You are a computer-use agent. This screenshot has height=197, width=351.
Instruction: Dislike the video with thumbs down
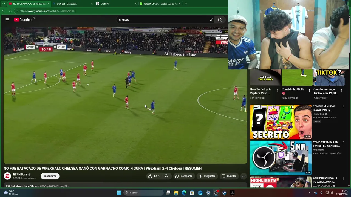[x=166, y=176]
